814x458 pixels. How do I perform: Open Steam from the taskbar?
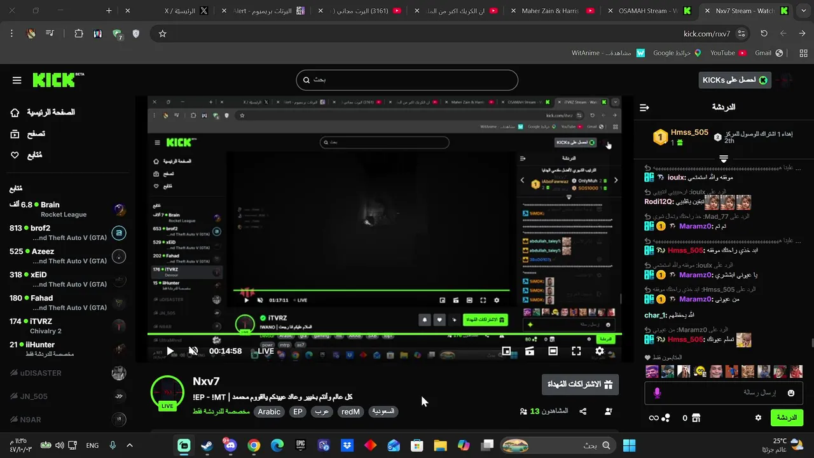207,445
